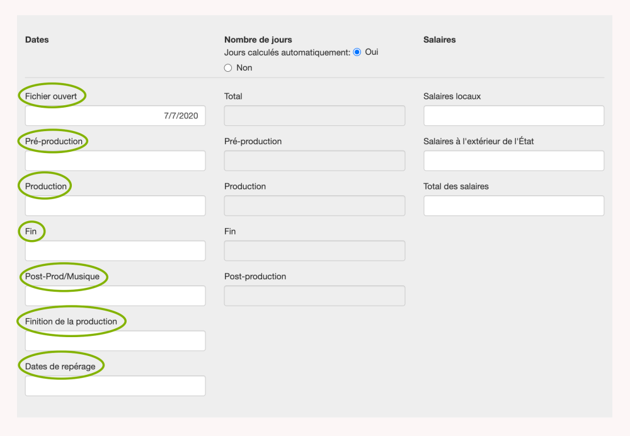
Task: Focus the Post-Prod/Musique date field
Action: point(115,296)
